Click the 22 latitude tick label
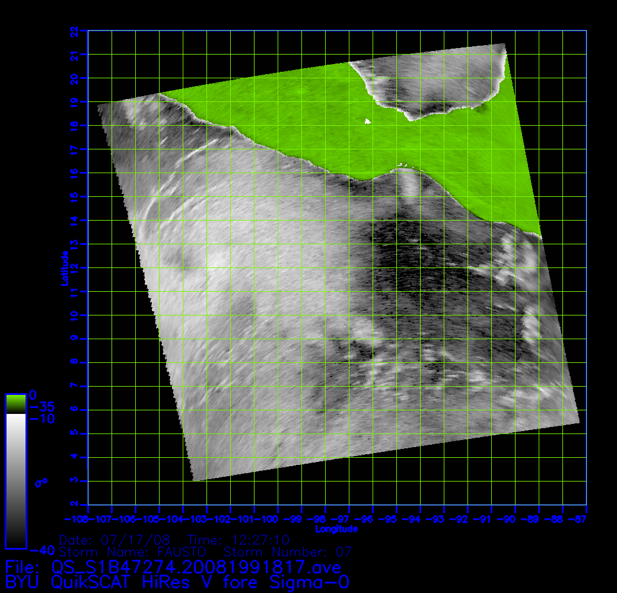The height and width of the screenshot is (593, 617). coord(74,31)
